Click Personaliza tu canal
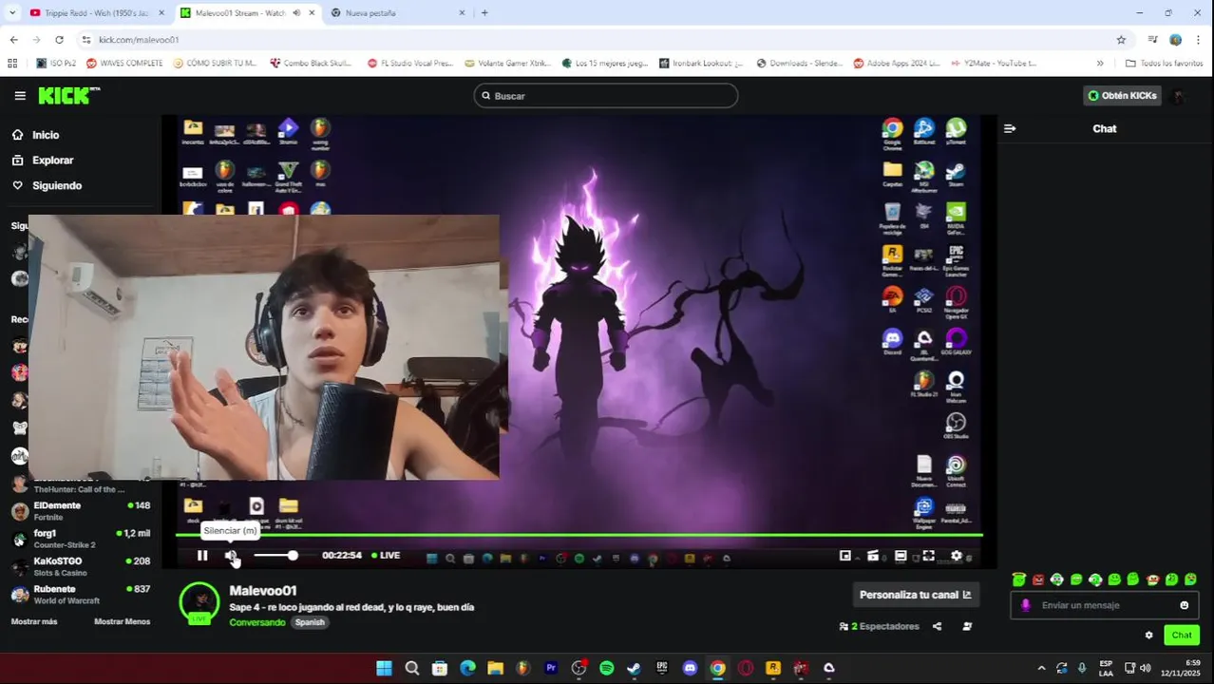 pos(916,595)
